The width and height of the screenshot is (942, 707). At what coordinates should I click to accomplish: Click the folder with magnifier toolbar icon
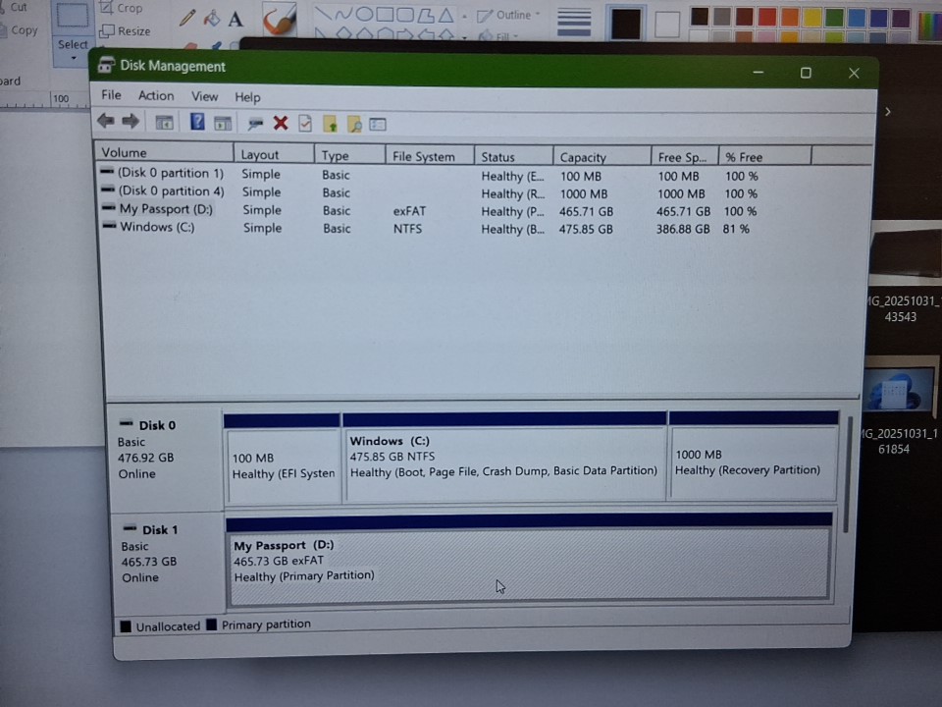354,124
